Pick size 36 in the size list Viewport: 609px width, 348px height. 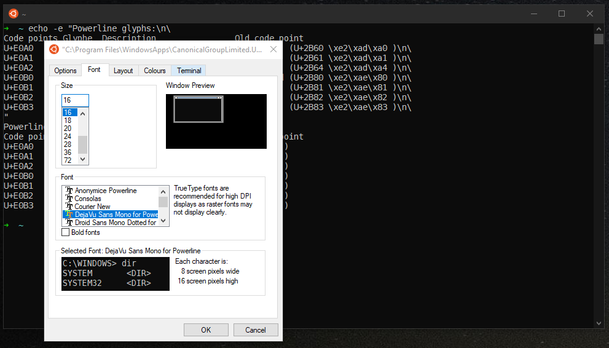70,152
